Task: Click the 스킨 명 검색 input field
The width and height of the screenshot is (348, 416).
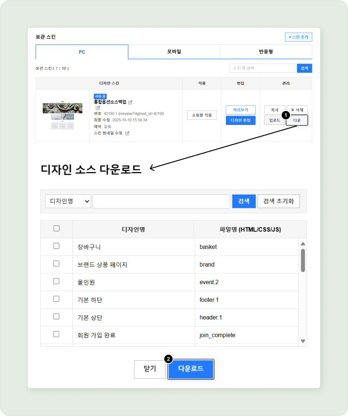Action: tap(262, 68)
